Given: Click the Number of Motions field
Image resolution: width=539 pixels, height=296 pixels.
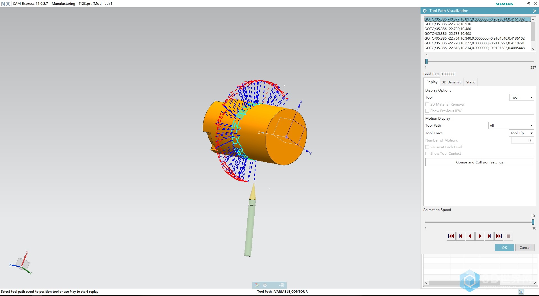Looking at the screenshot, I should click(522, 140).
